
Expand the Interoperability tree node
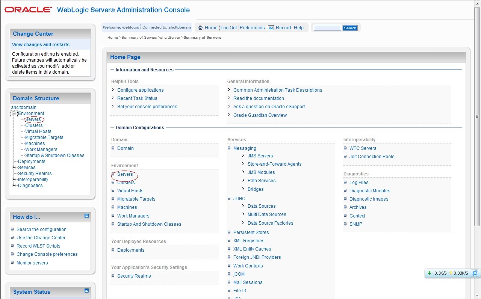tap(14, 180)
